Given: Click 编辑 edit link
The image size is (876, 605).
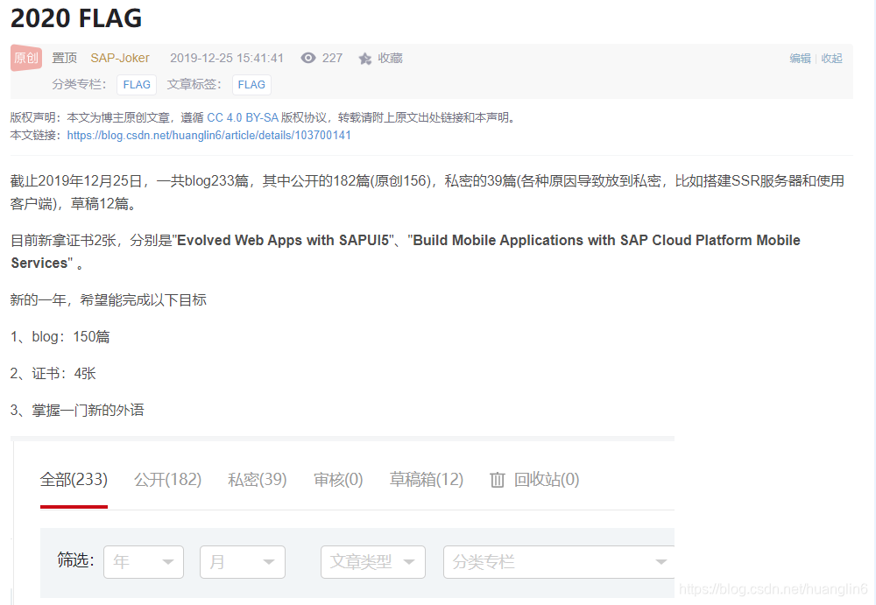Looking at the screenshot, I should point(800,58).
